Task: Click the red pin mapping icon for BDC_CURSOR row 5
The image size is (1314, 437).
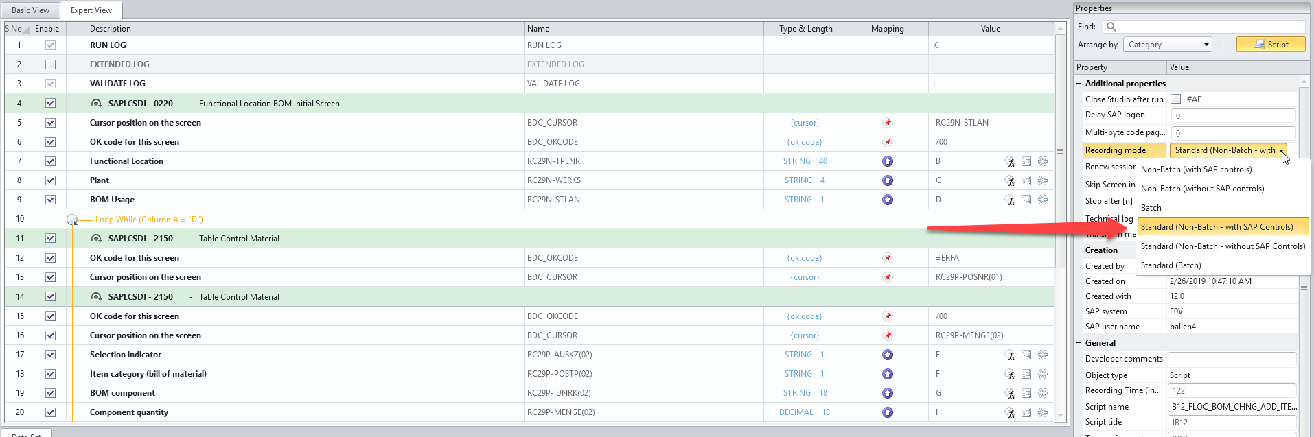Action: (888, 123)
